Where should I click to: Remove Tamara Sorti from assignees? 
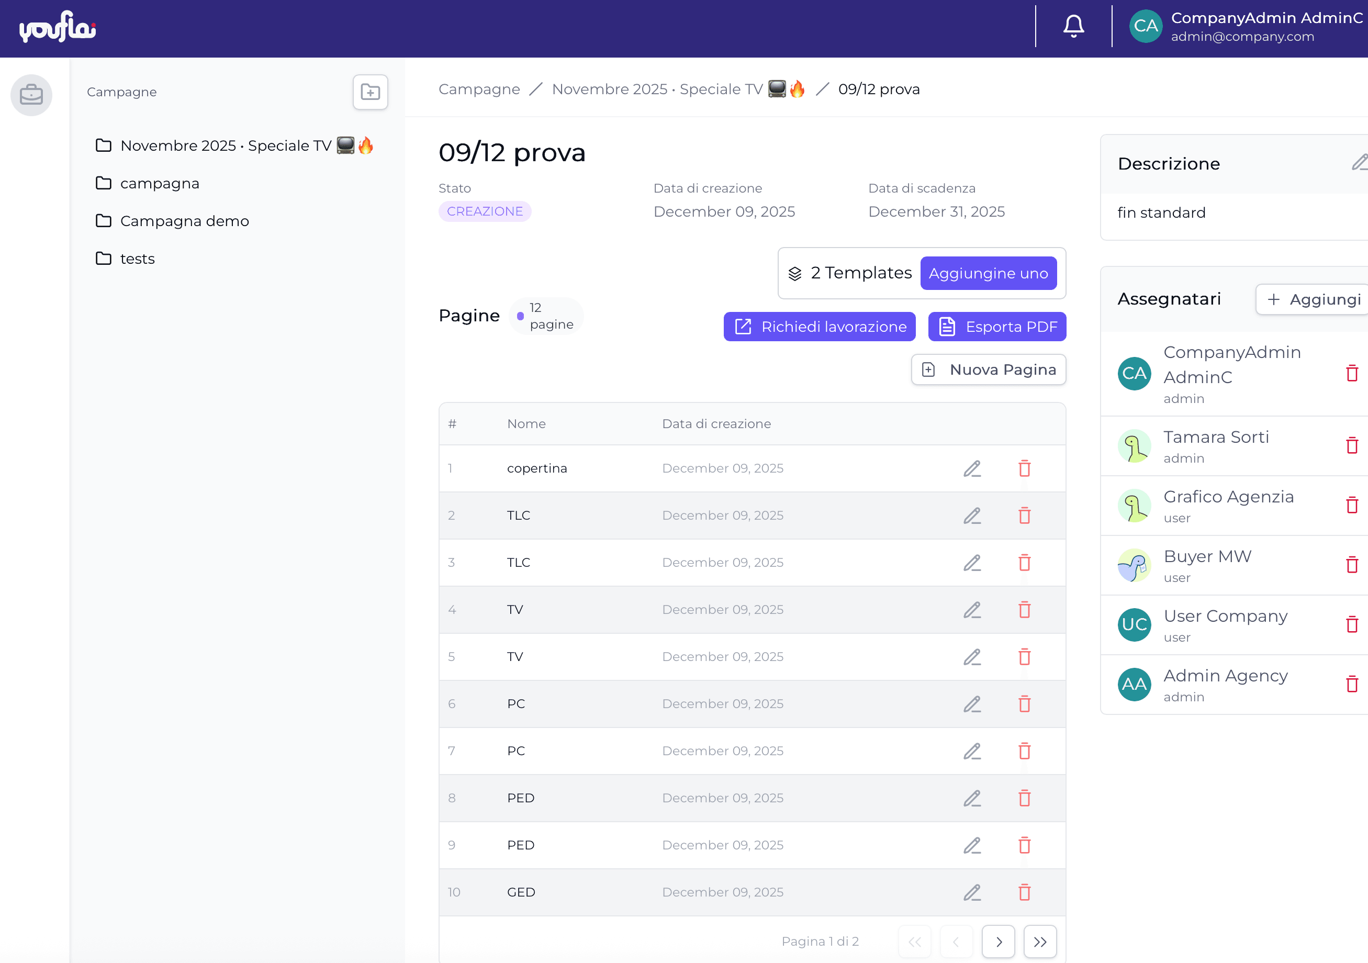point(1351,445)
